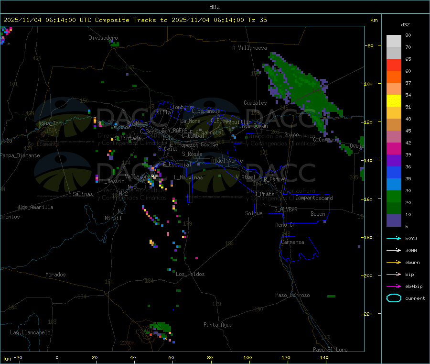Click the Lag.Llancanelo place label
430x364 pixels.
[30, 333]
